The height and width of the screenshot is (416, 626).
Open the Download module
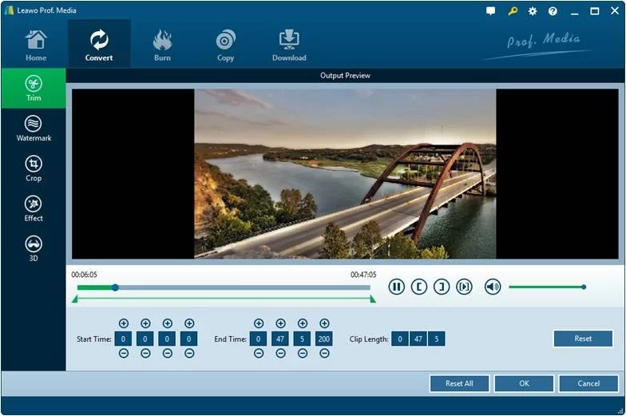[289, 46]
